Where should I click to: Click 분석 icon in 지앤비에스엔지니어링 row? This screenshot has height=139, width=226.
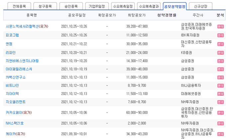point(221,61)
